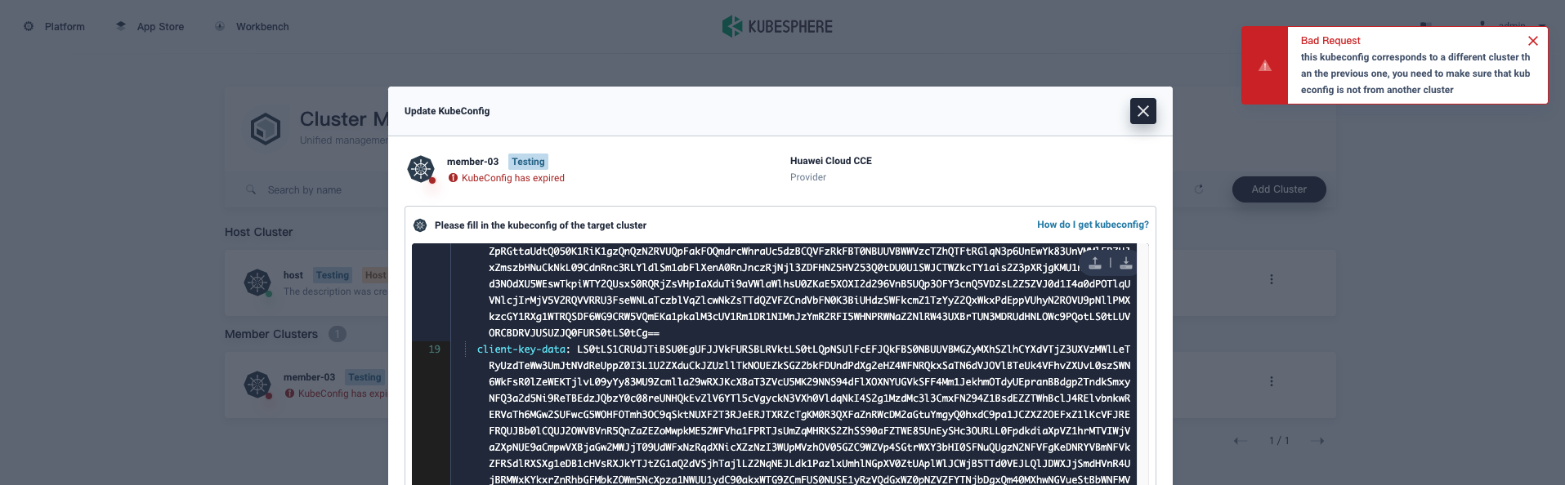Click the Testing tag on the member-03 list row
Viewport: 1565px width, 485px height.
[x=364, y=377]
